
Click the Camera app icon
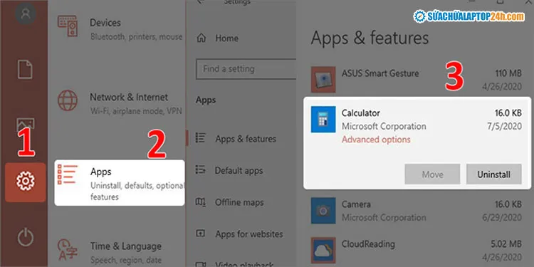tap(323, 211)
